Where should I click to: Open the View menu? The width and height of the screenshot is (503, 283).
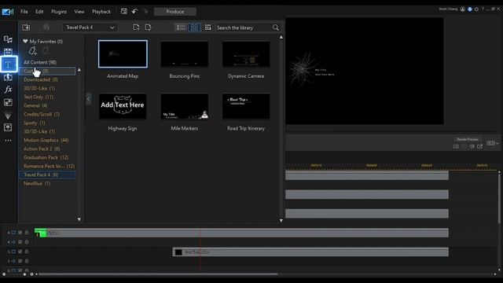(79, 12)
